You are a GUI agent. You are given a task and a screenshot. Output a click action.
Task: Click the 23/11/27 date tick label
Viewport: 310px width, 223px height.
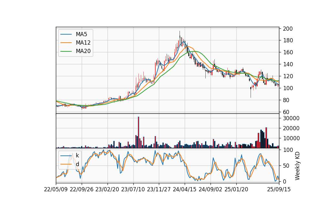click(x=159, y=189)
